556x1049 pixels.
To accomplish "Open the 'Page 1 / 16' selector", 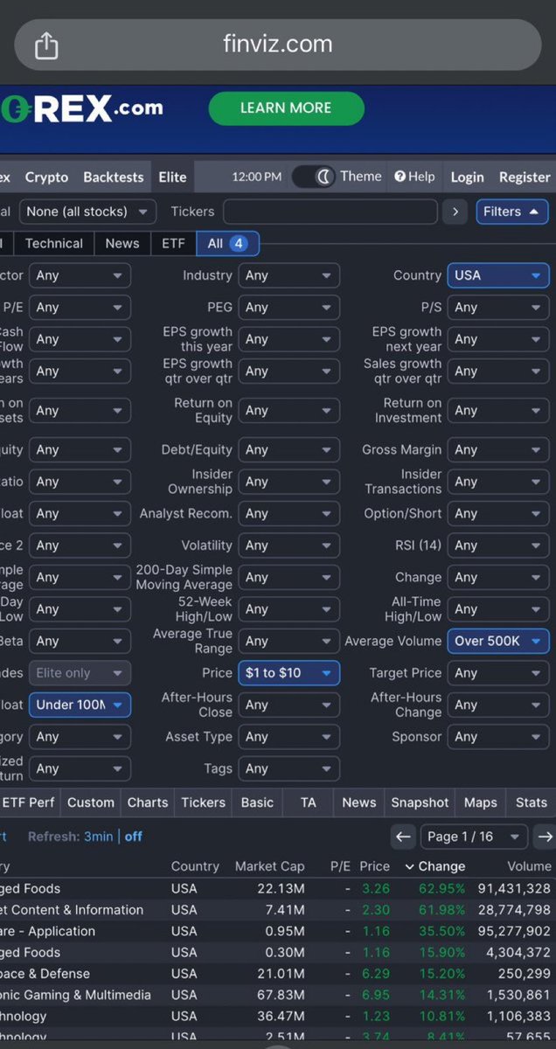I will pyautogui.click(x=474, y=837).
